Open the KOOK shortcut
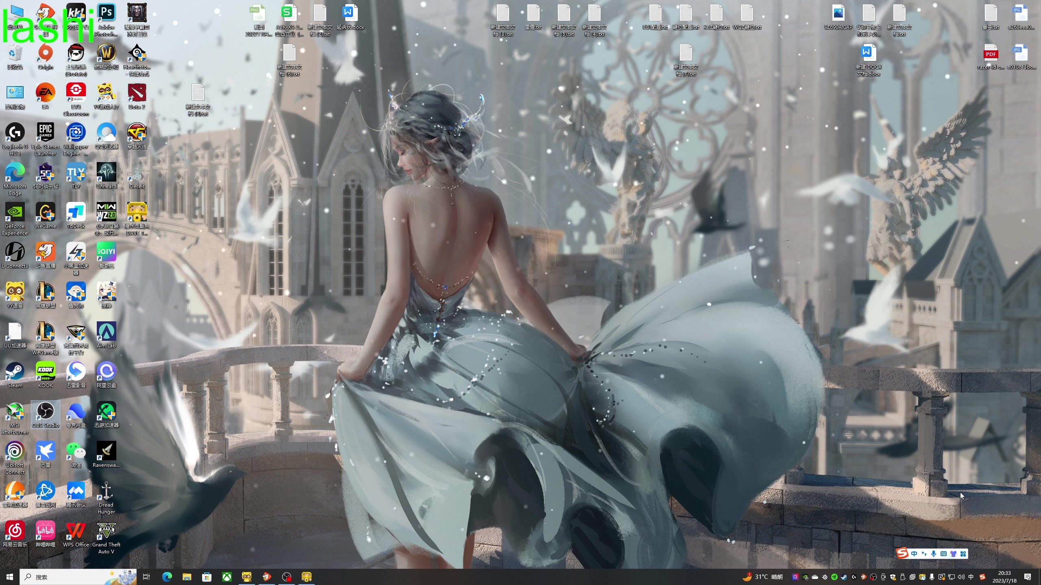This screenshot has height=585, width=1041. [46, 375]
